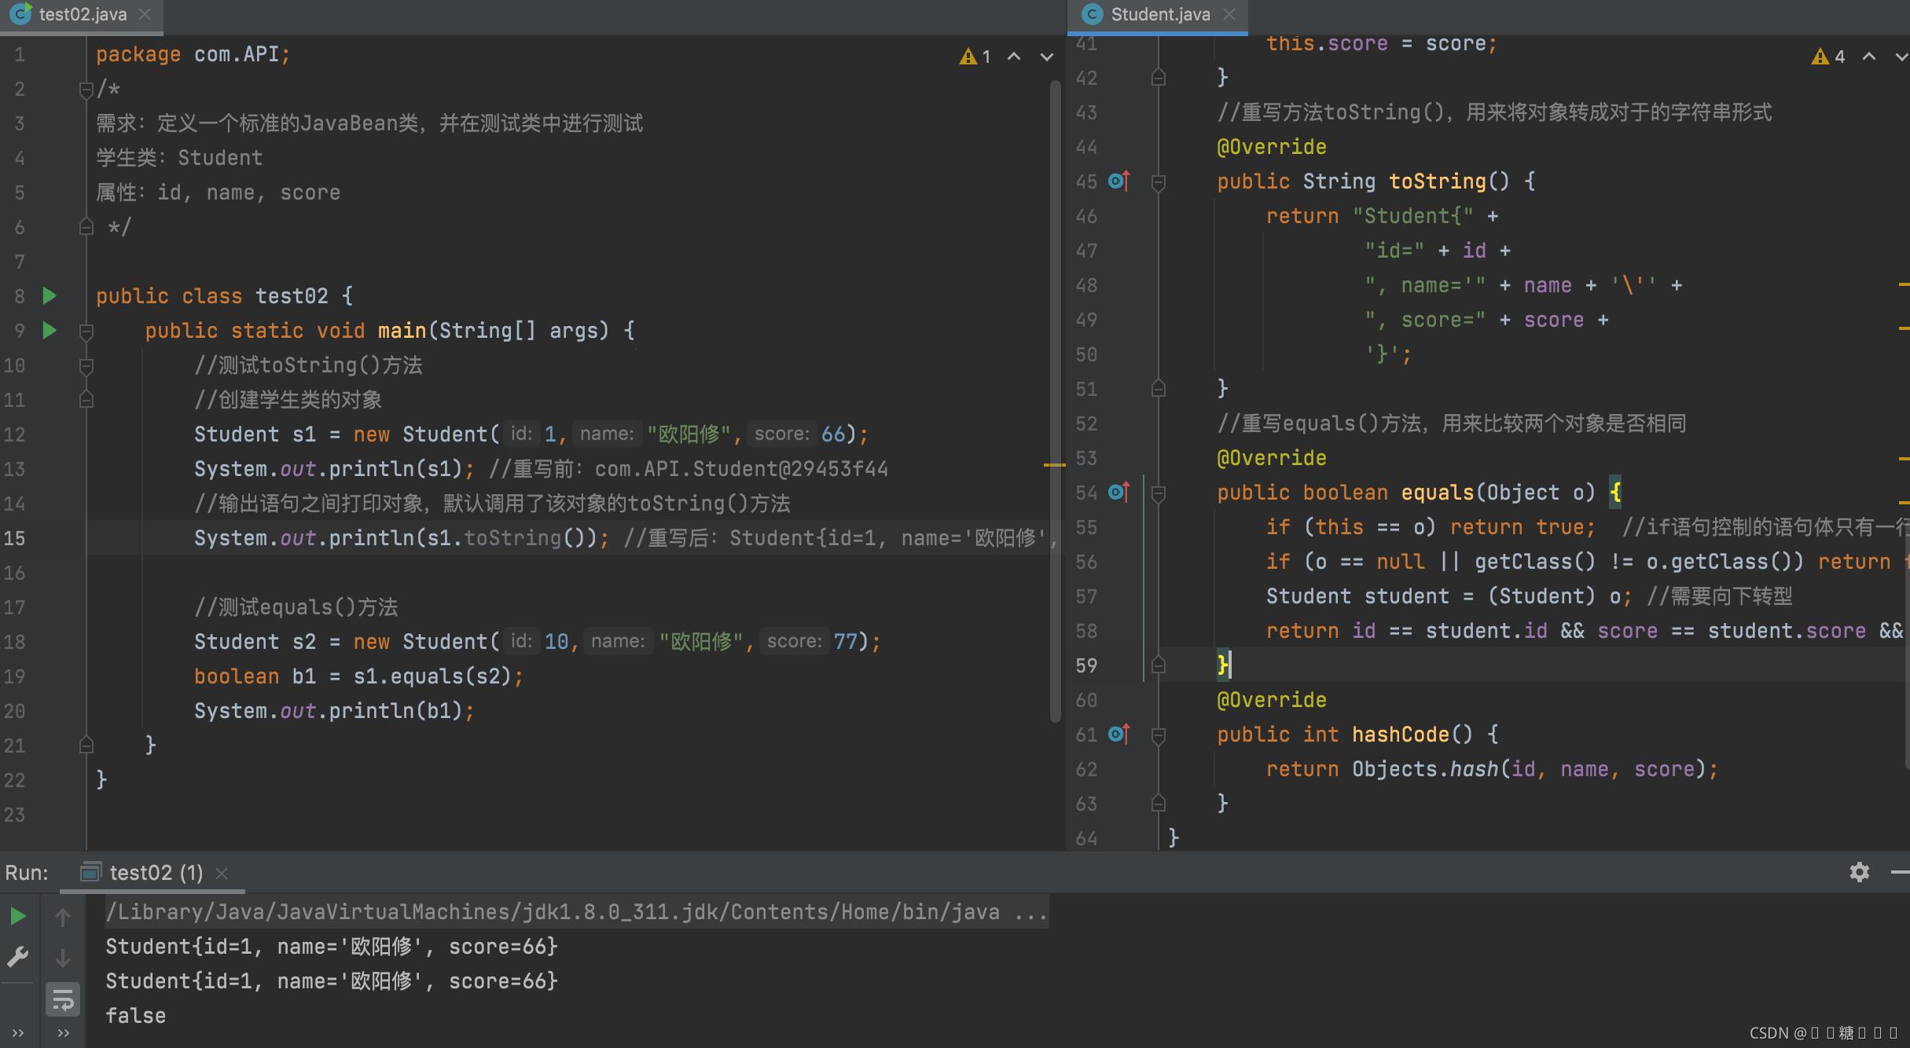Image resolution: width=1910 pixels, height=1048 pixels.
Task: Open the 4-warnings indicator in Student.java
Action: pos(1829,57)
